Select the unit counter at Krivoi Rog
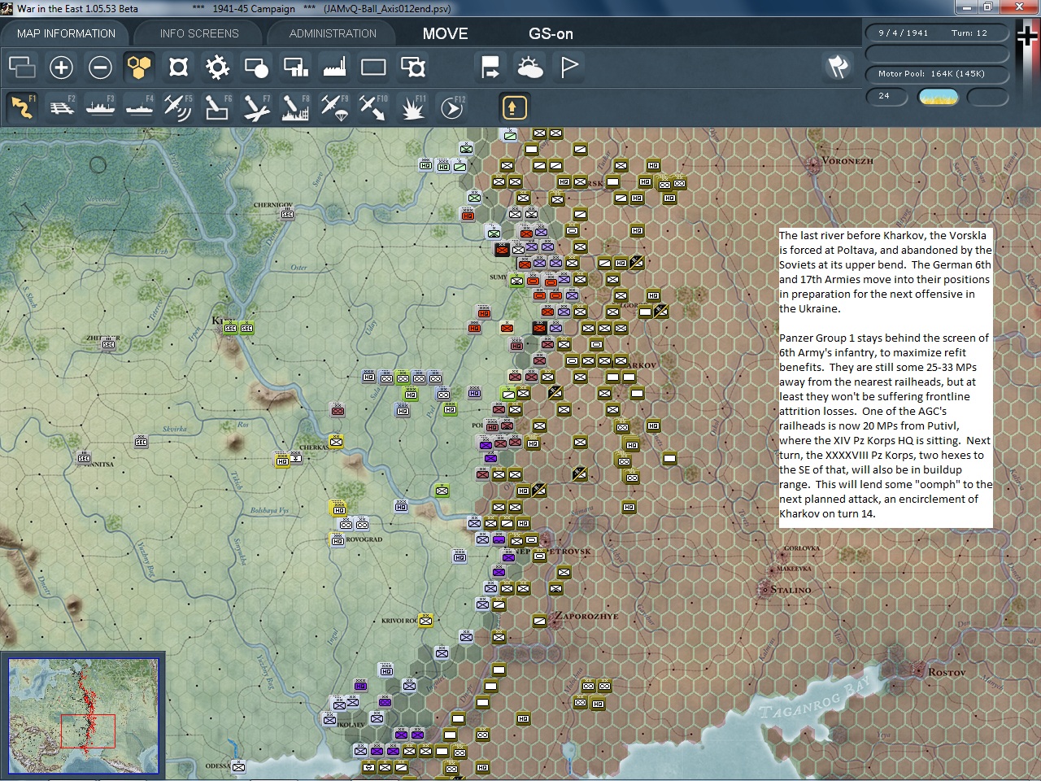 [425, 621]
